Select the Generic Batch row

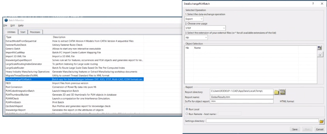coord(75,49)
